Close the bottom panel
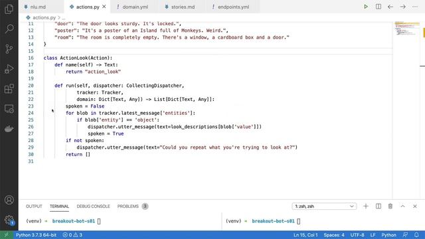The image size is (425, 239). 415,206
